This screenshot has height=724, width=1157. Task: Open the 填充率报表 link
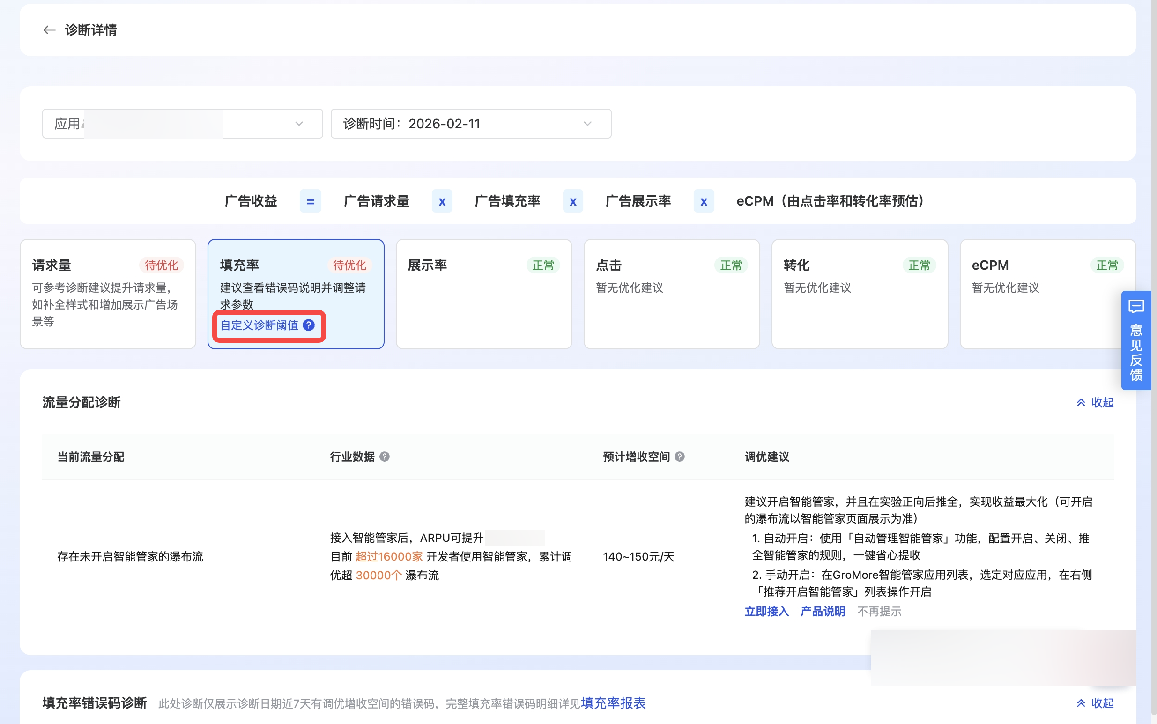(614, 703)
